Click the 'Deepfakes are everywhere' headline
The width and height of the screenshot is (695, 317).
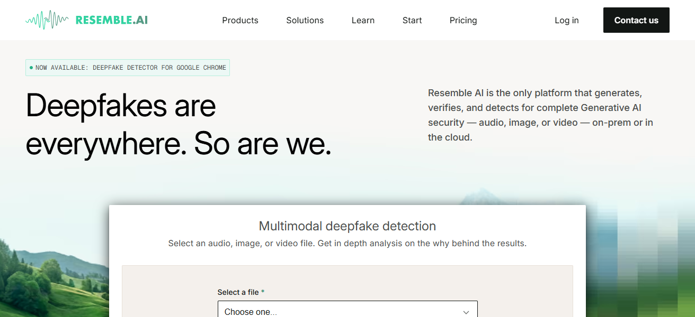178,125
